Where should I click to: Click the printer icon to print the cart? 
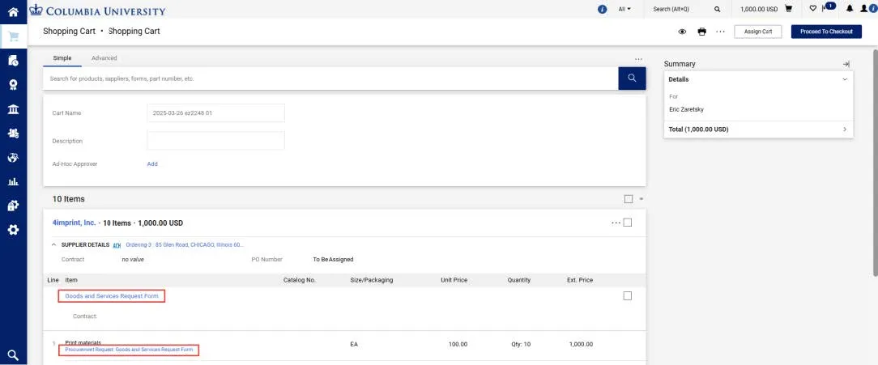pos(701,32)
